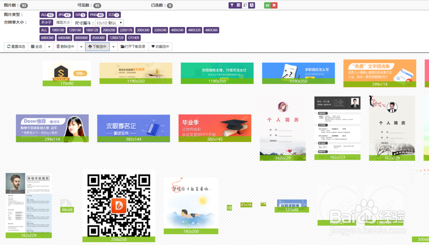Select the 128X160 resolution filter
The height and width of the screenshot is (245, 429).
[x=75, y=30]
